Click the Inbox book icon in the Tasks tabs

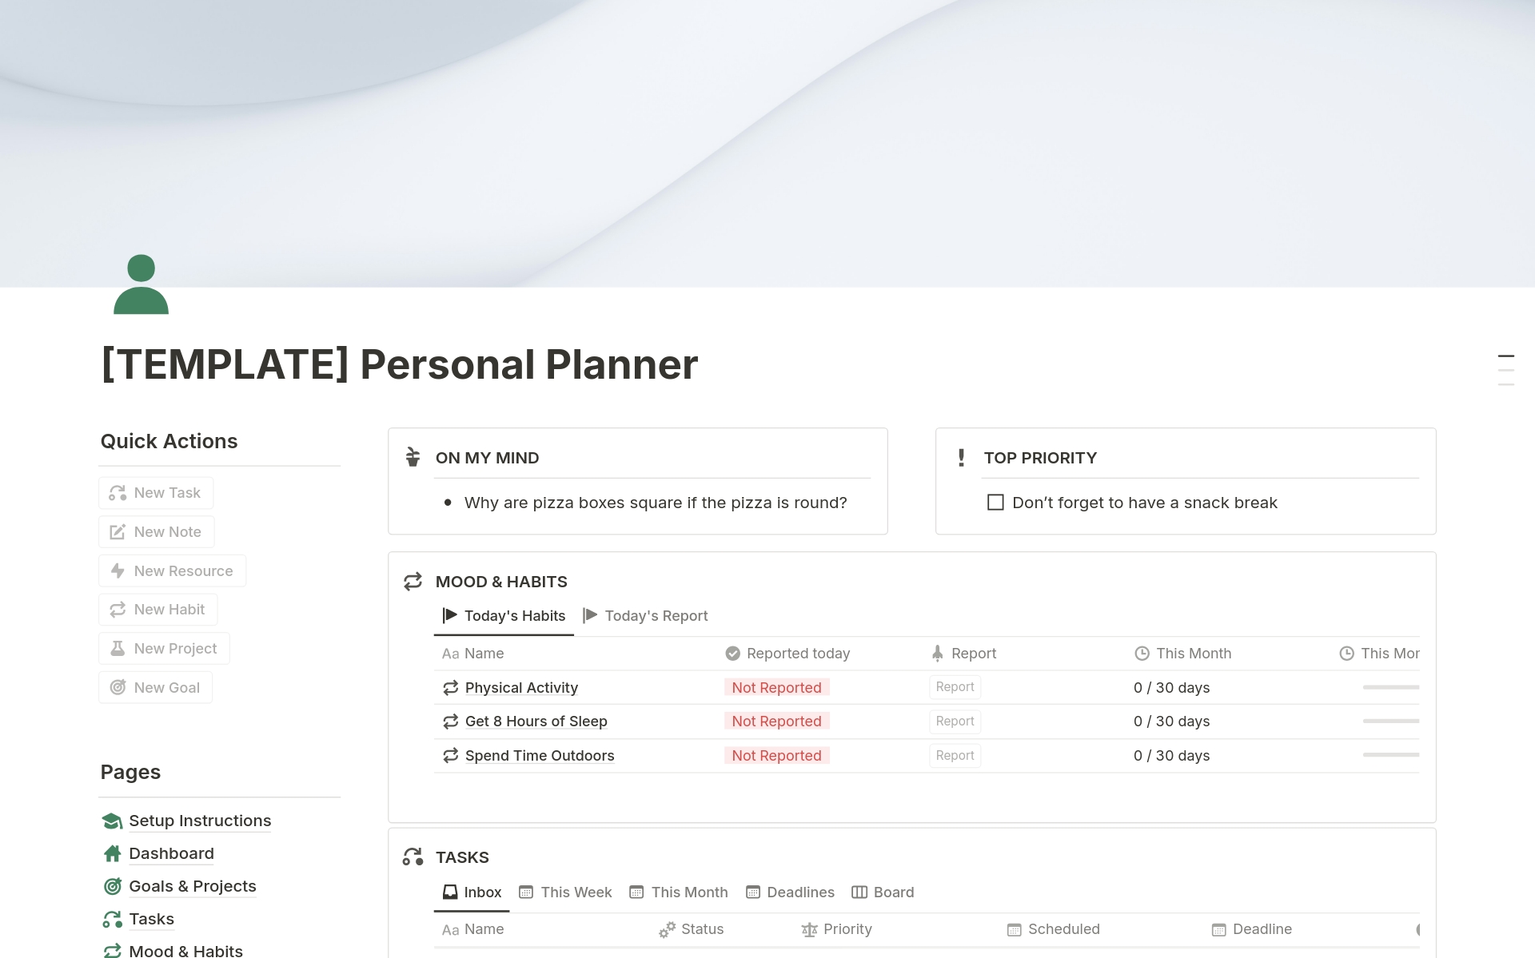coord(449,892)
